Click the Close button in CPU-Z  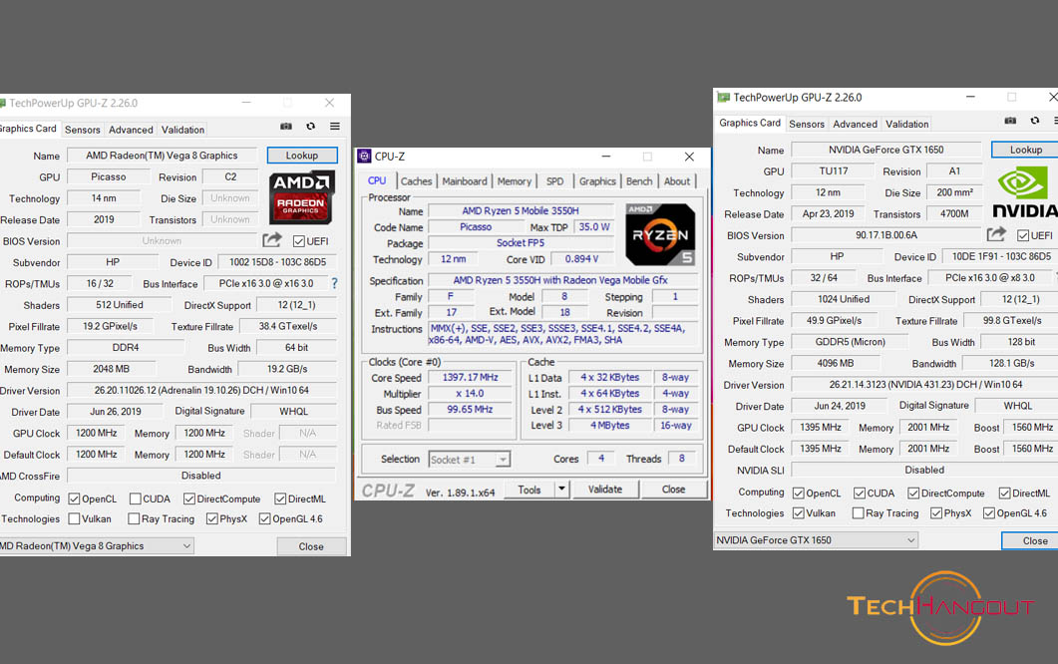(673, 490)
